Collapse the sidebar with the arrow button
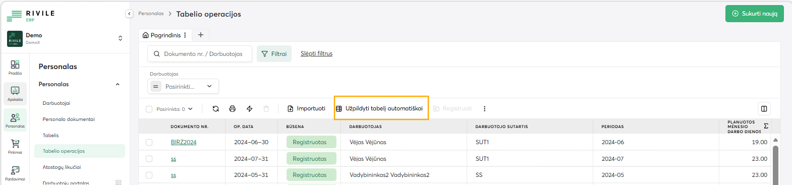Viewport: 792px width, 185px height. [x=129, y=14]
